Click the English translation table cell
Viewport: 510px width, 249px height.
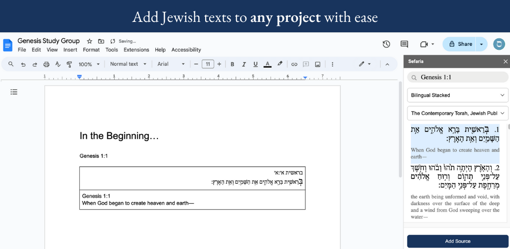coord(192,200)
